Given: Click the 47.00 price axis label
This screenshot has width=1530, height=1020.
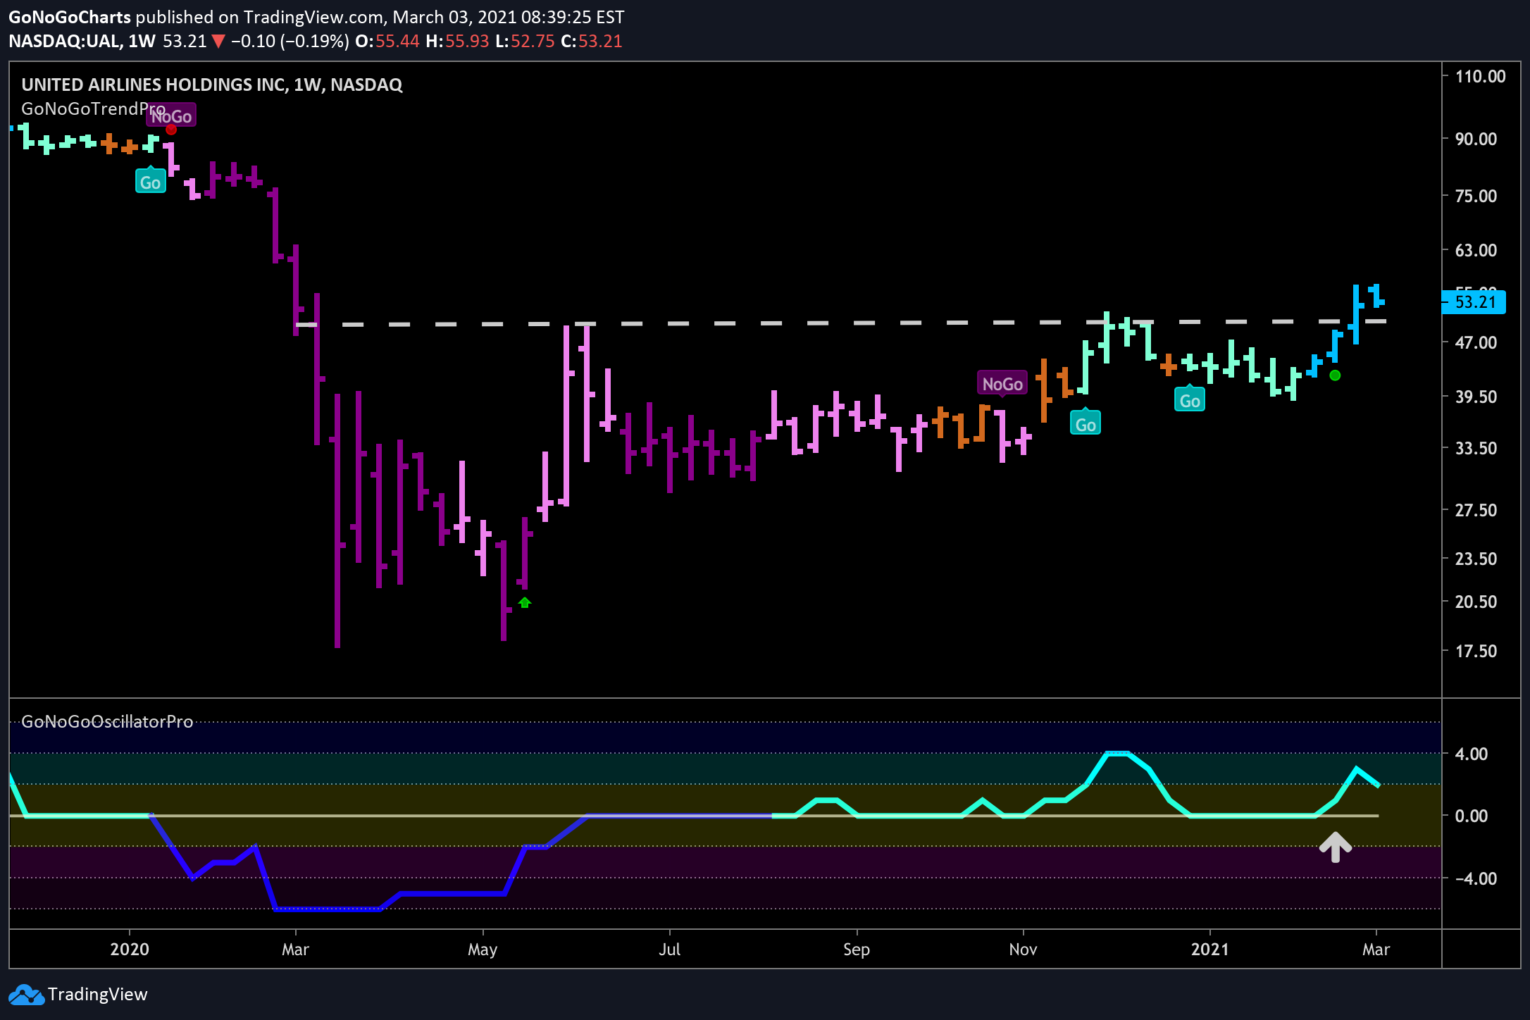Looking at the screenshot, I should 1476,343.
